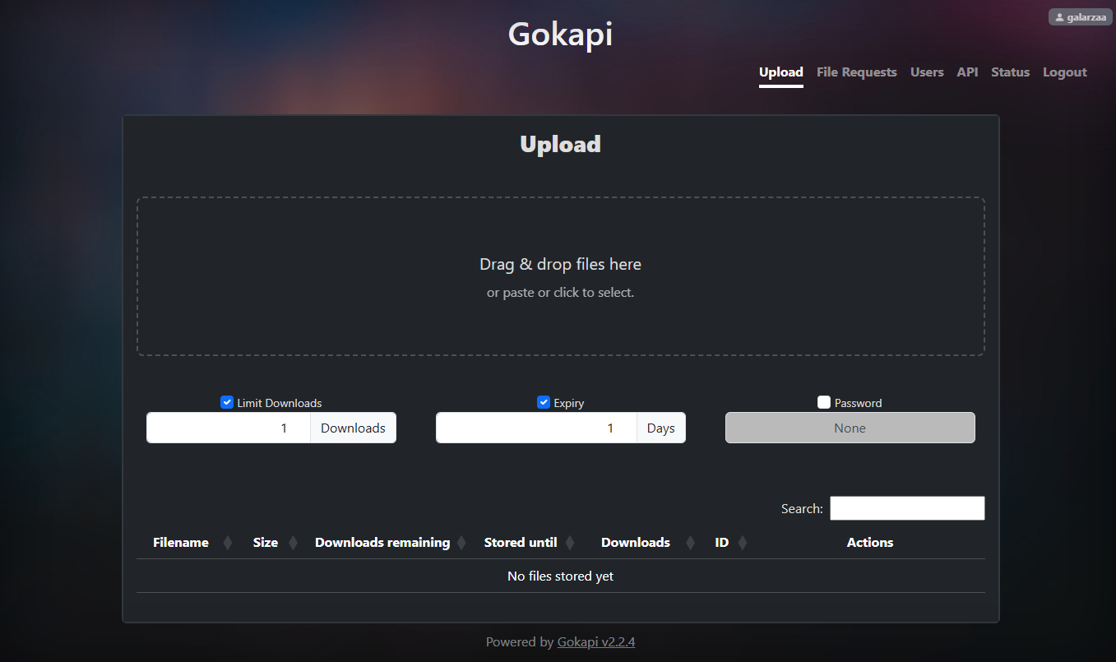Sort by Downloads remaining column arrows
The width and height of the screenshot is (1116, 662).
(461, 543)
